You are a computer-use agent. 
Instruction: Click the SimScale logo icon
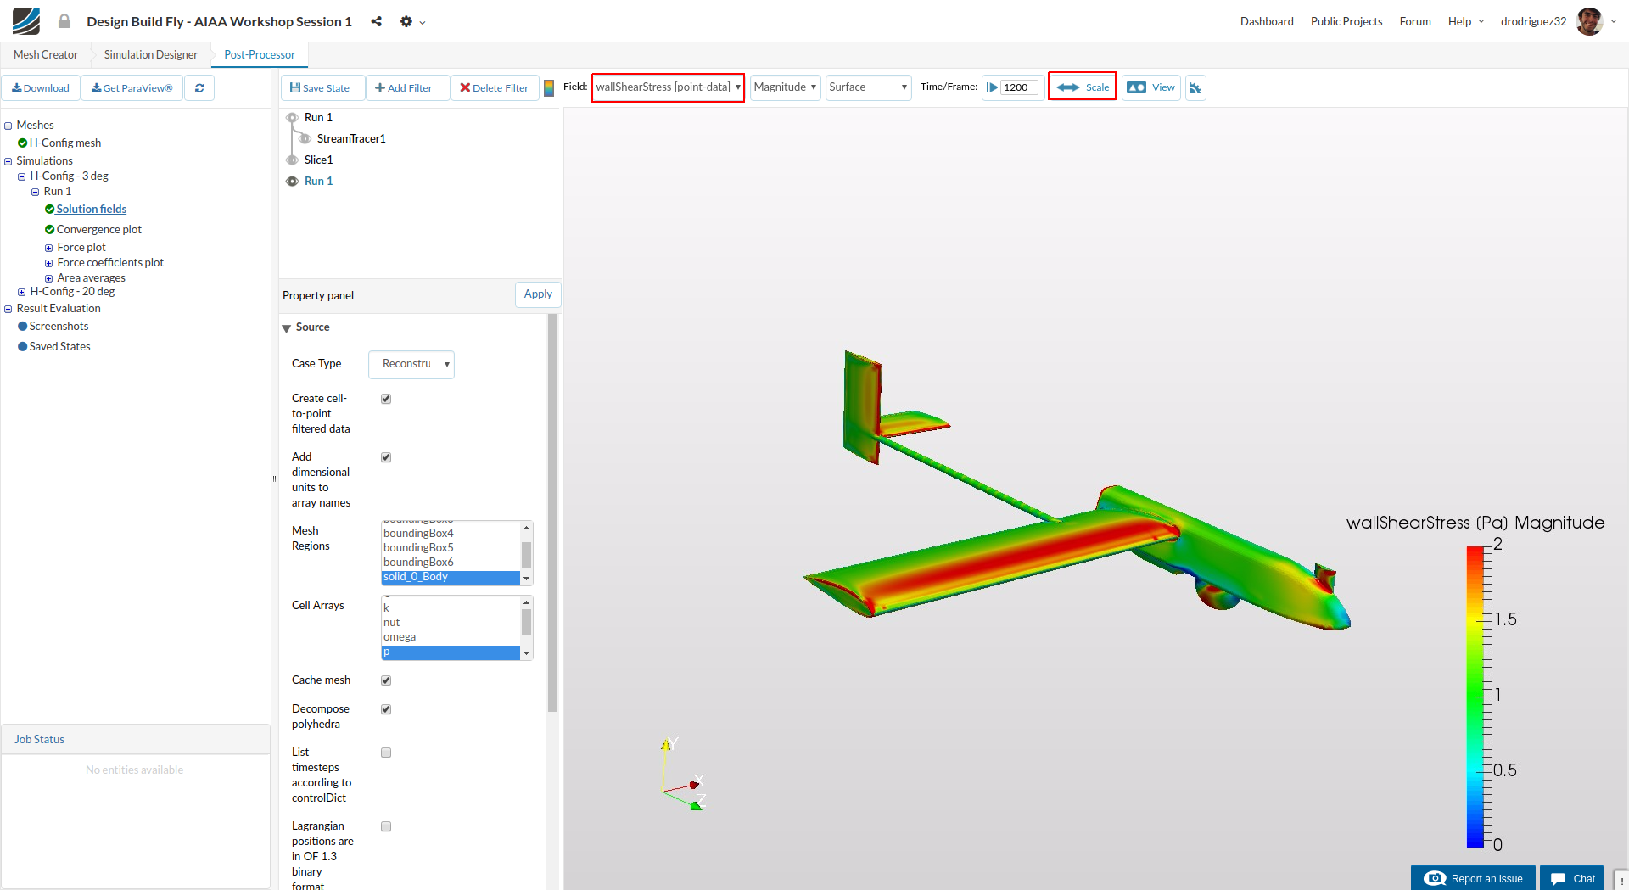click(26, 20)
